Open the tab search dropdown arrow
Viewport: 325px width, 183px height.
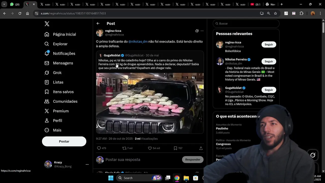pyautogui.click(x=4, y=4)
